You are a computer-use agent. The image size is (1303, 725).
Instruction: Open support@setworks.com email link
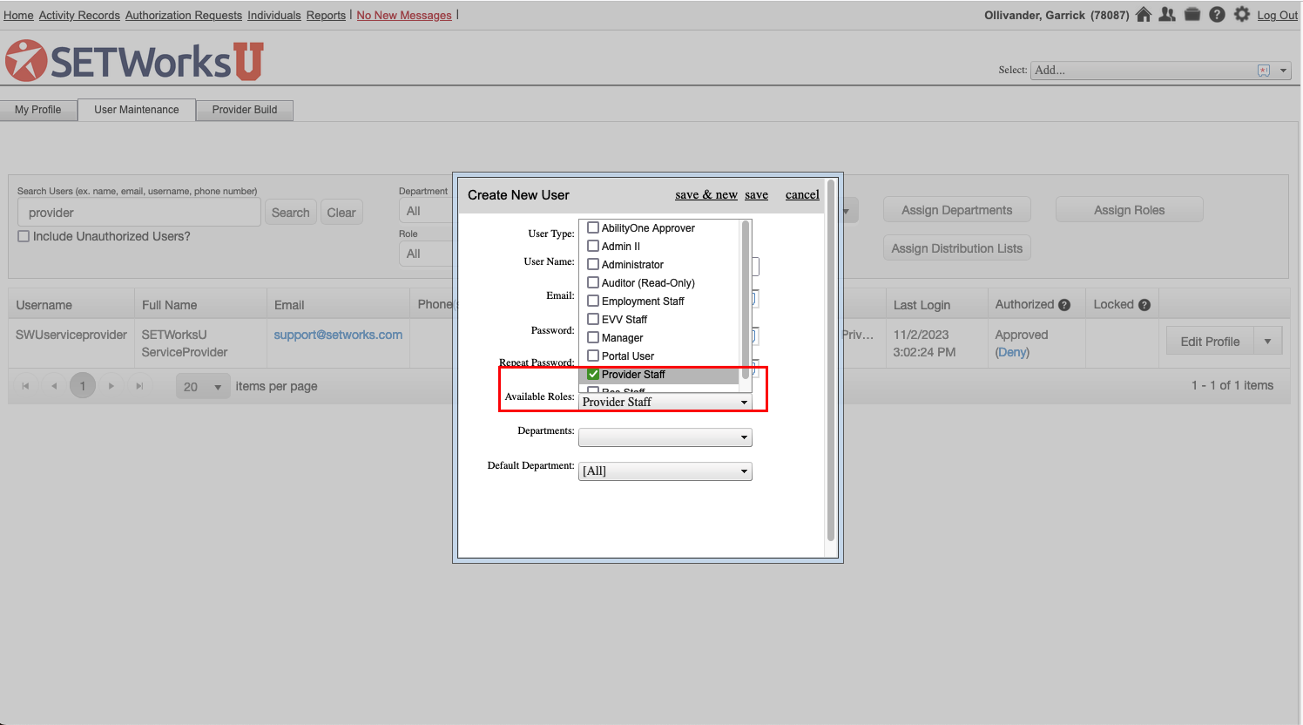coord(338,335)
